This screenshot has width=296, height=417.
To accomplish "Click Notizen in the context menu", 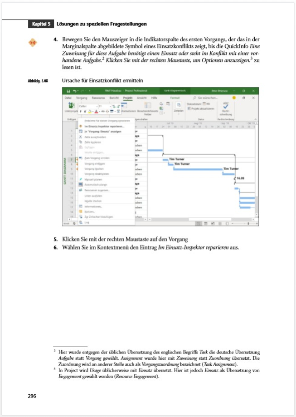I will pos(89,211).
